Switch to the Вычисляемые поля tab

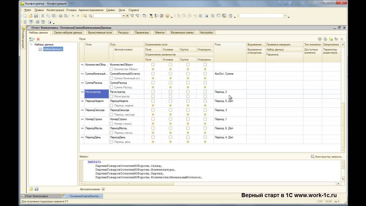pyautogui.click(x=100, y=33)
